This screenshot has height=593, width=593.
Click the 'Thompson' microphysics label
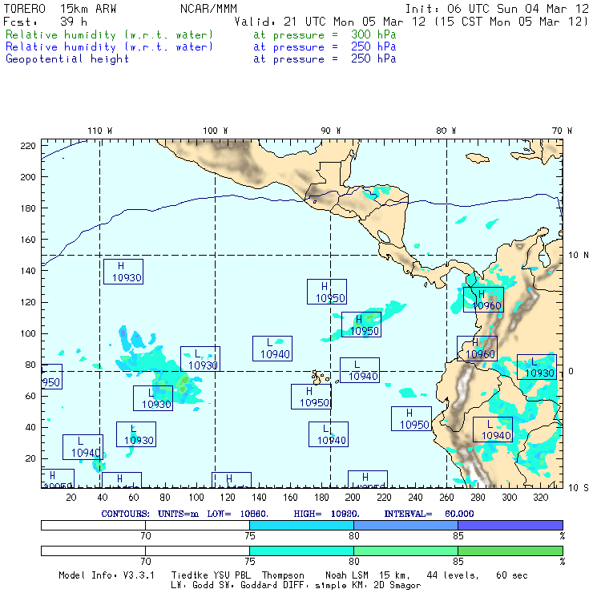pyautogui.click(x=283, y=575)
